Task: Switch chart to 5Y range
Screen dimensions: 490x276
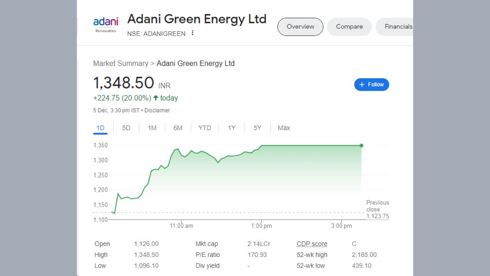Action: (x=257, y=128)
